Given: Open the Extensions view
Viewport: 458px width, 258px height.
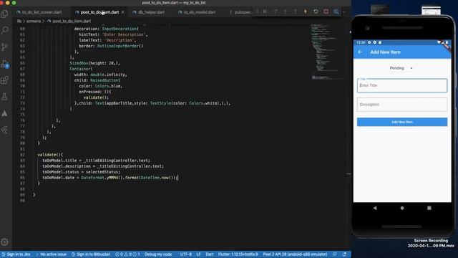Looking at the screenshot, I should coord(5,80).
